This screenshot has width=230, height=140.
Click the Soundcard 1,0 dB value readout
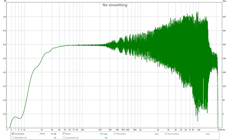(x=53, y=134)
